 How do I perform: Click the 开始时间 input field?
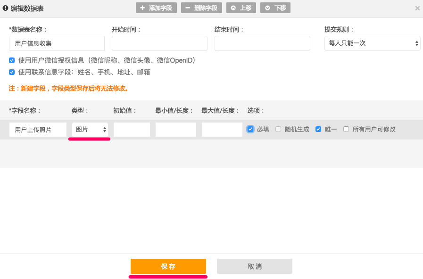[x=159, y=43]
